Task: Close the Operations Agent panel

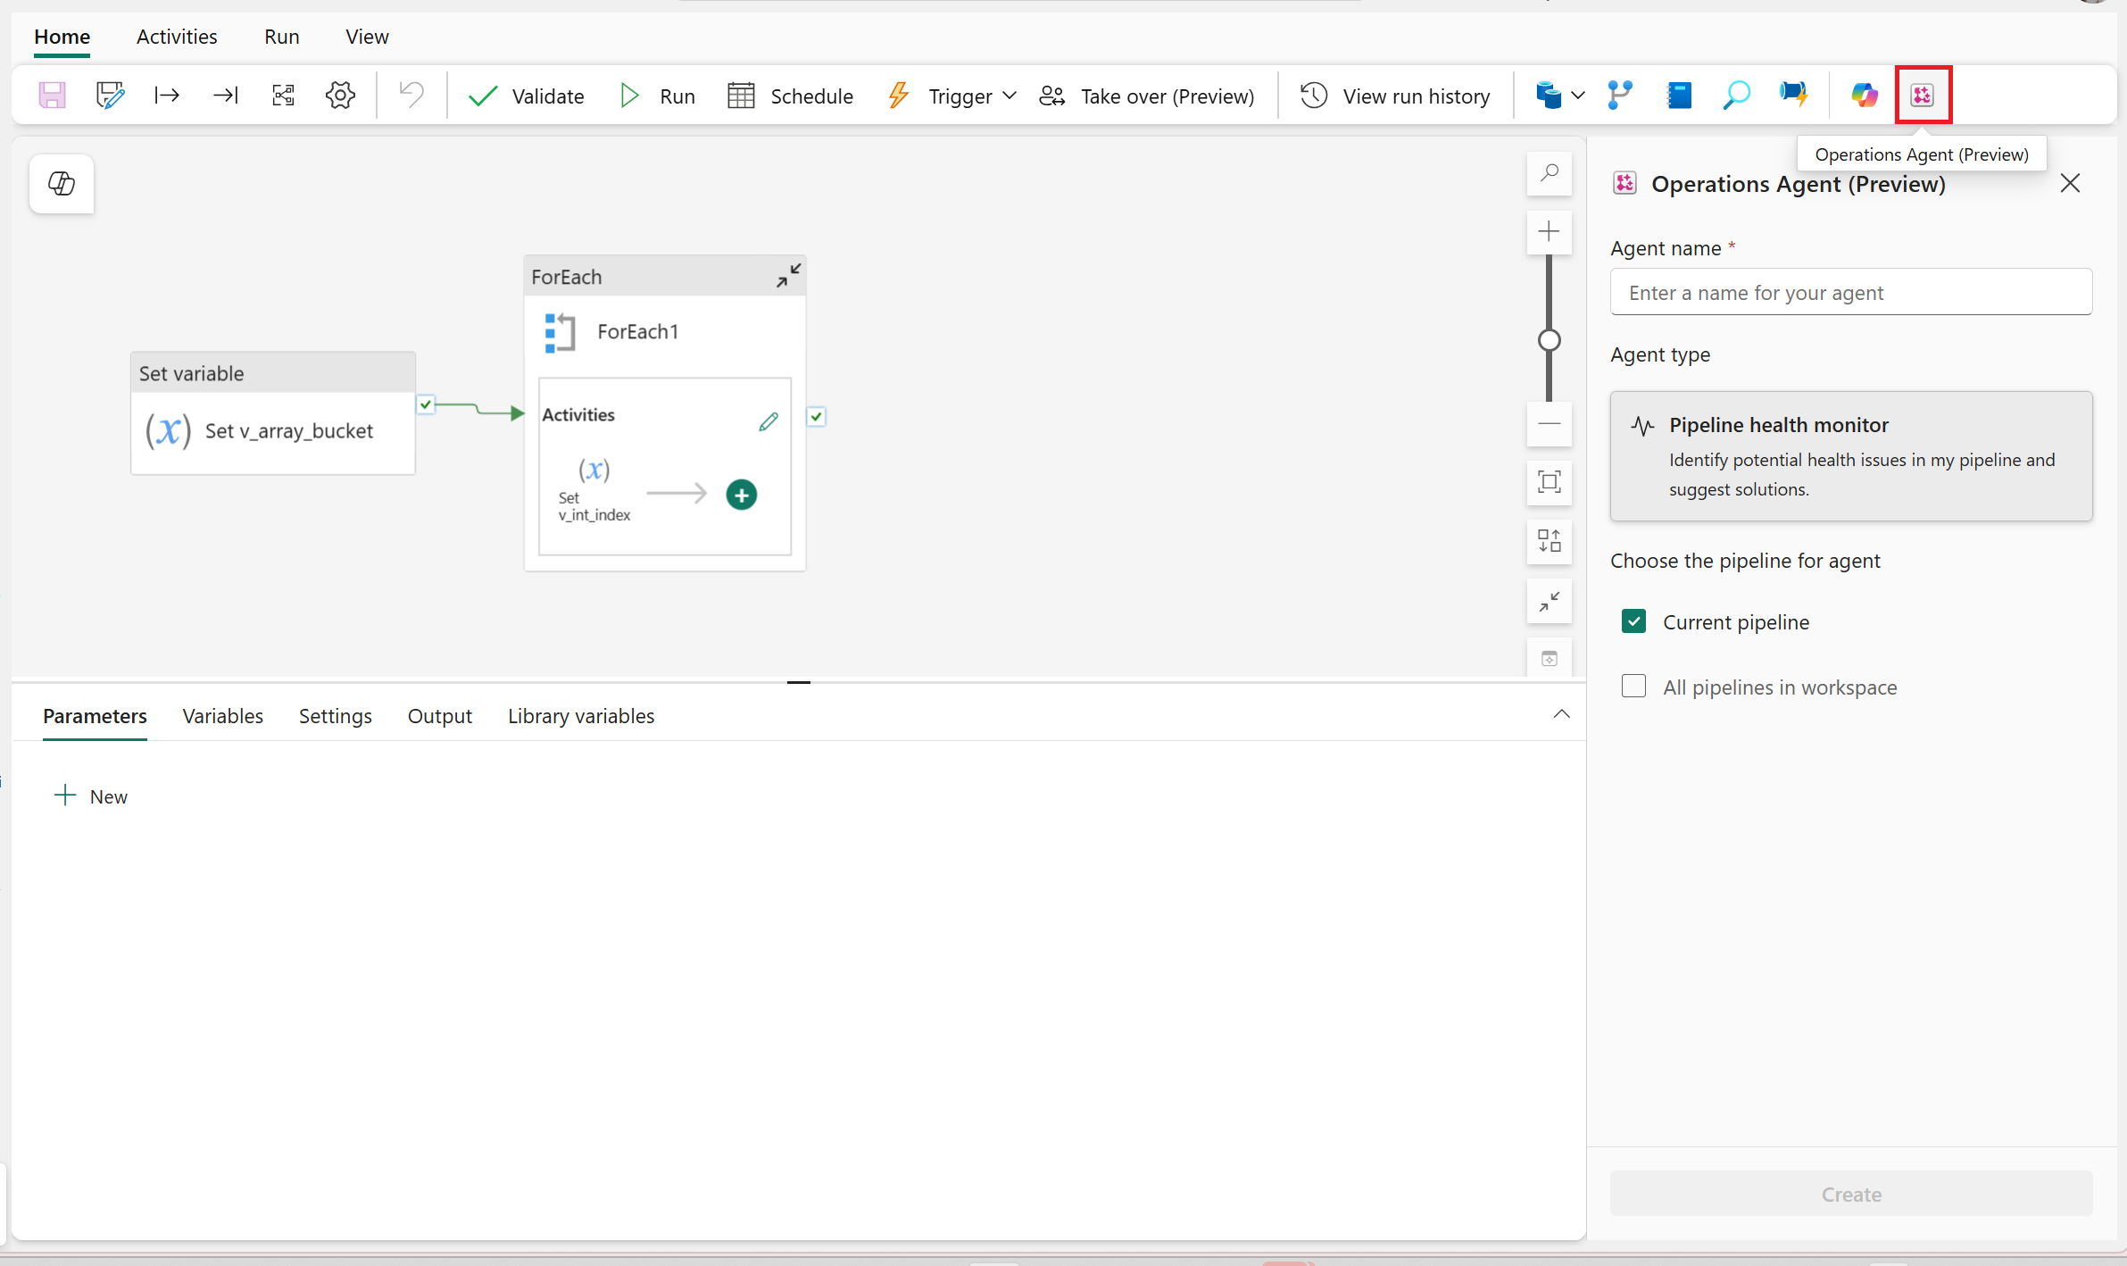Action: pos(2070,184)
